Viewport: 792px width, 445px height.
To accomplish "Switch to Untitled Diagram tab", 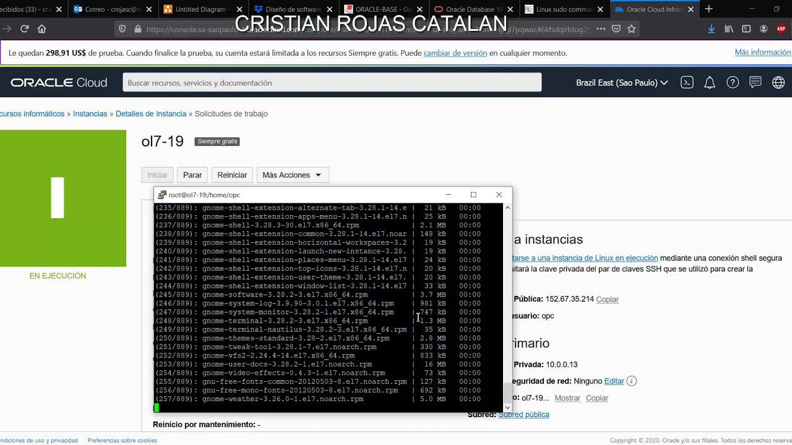I will point(202,9).
